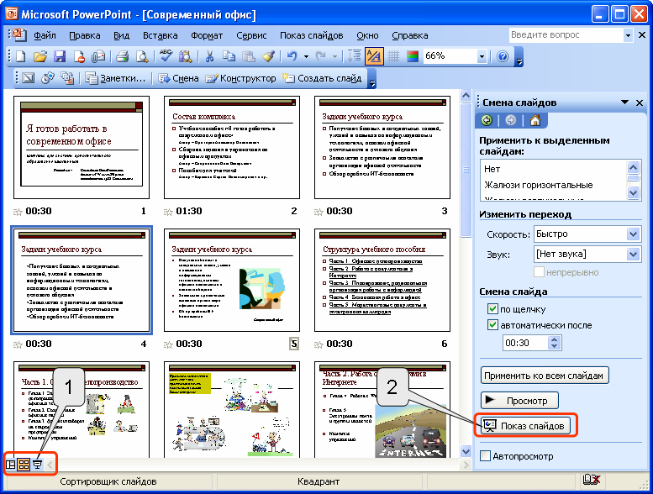
Task: Click the Введите вопрос input field
Action: (566, 35)
